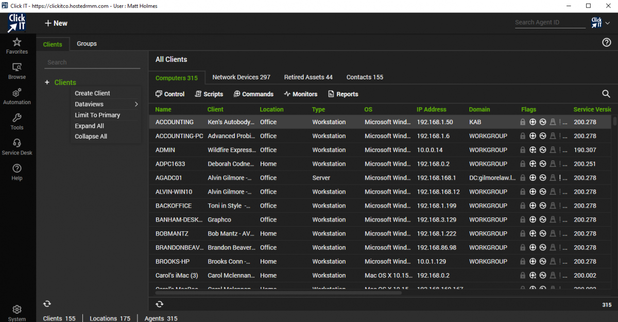
Task: Refresh the client tree panel
Action: coord(47,304)
